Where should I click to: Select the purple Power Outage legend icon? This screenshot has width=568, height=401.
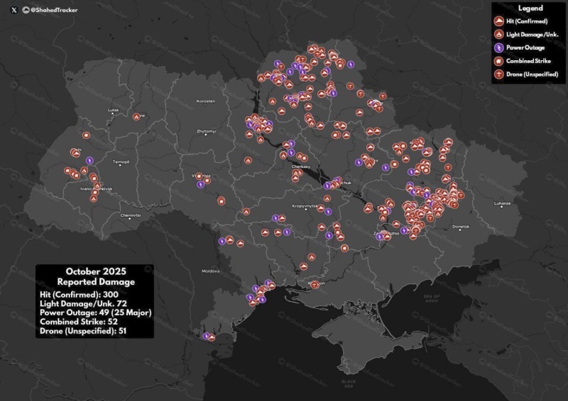click(x=499, y=47)
